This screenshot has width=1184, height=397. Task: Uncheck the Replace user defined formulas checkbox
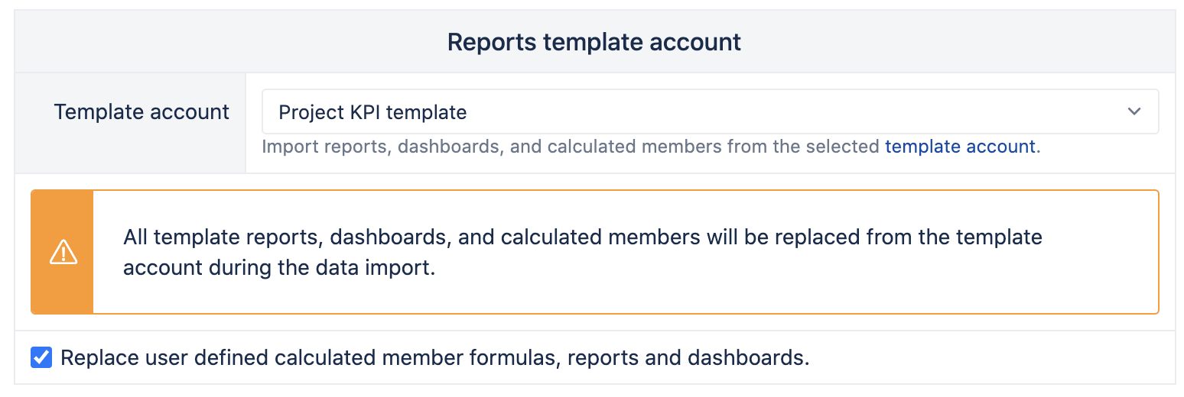41,357
